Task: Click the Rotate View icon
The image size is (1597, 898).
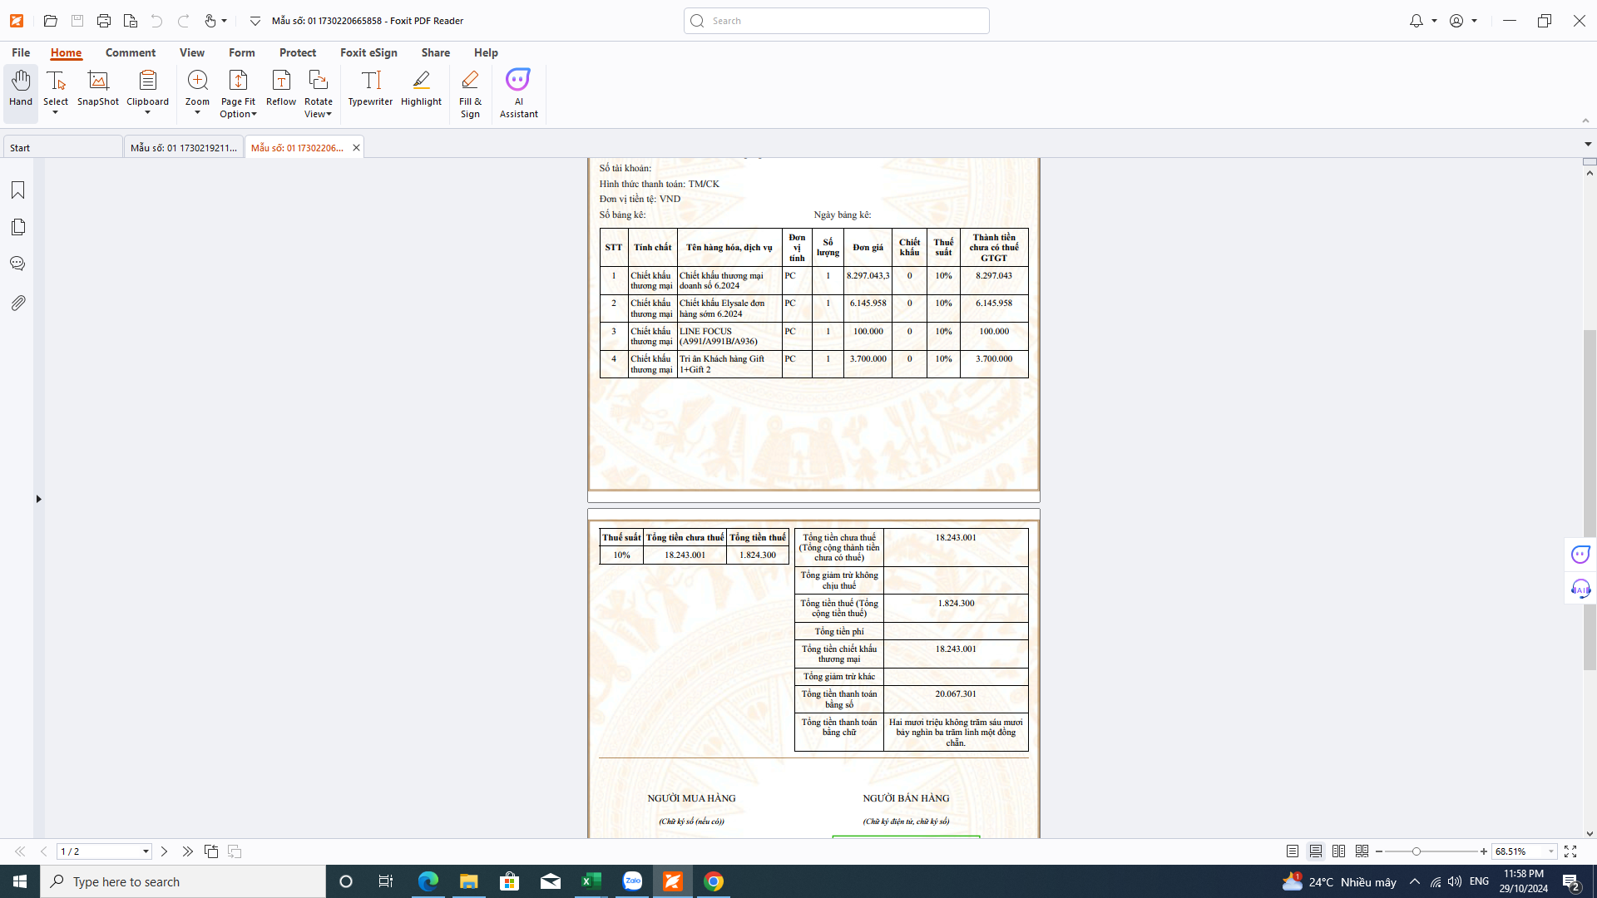Action: [x=318, y=81]
